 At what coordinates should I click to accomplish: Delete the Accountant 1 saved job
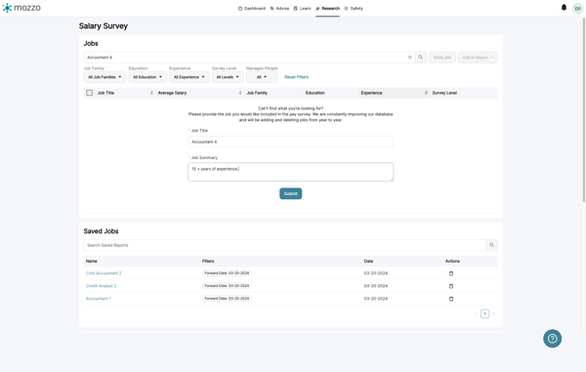[451, 299]
